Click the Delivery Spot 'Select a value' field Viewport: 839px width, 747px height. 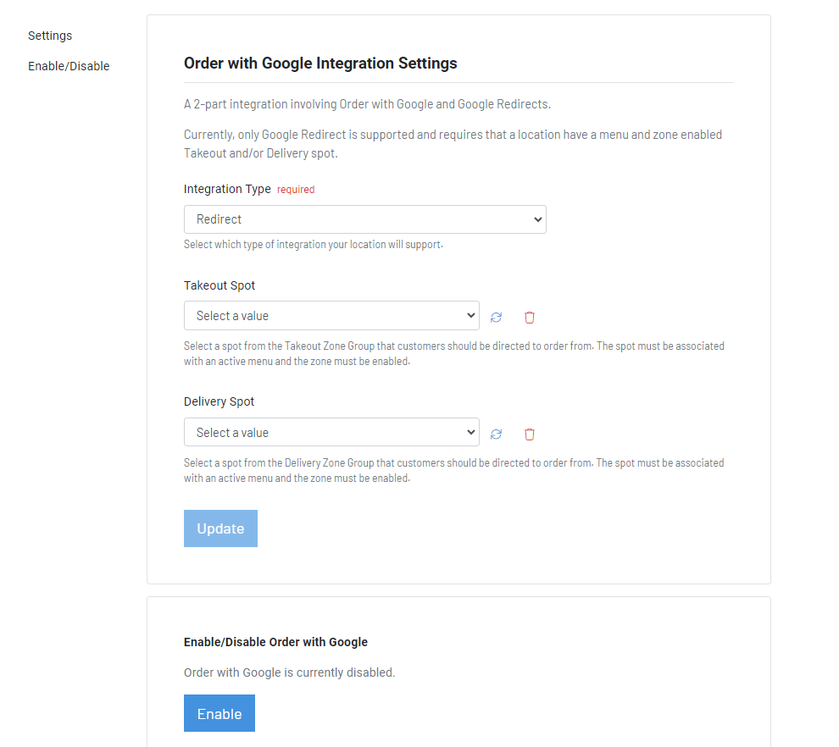331,432
